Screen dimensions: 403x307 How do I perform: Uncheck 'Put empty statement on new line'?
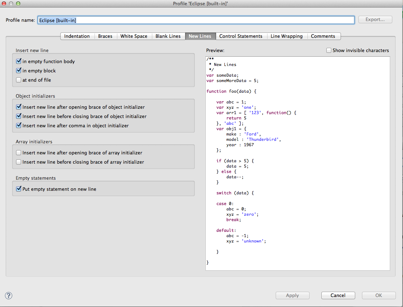19,189
